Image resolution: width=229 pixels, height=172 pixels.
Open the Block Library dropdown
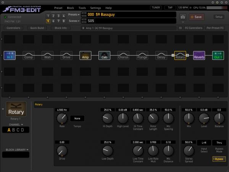17,149
